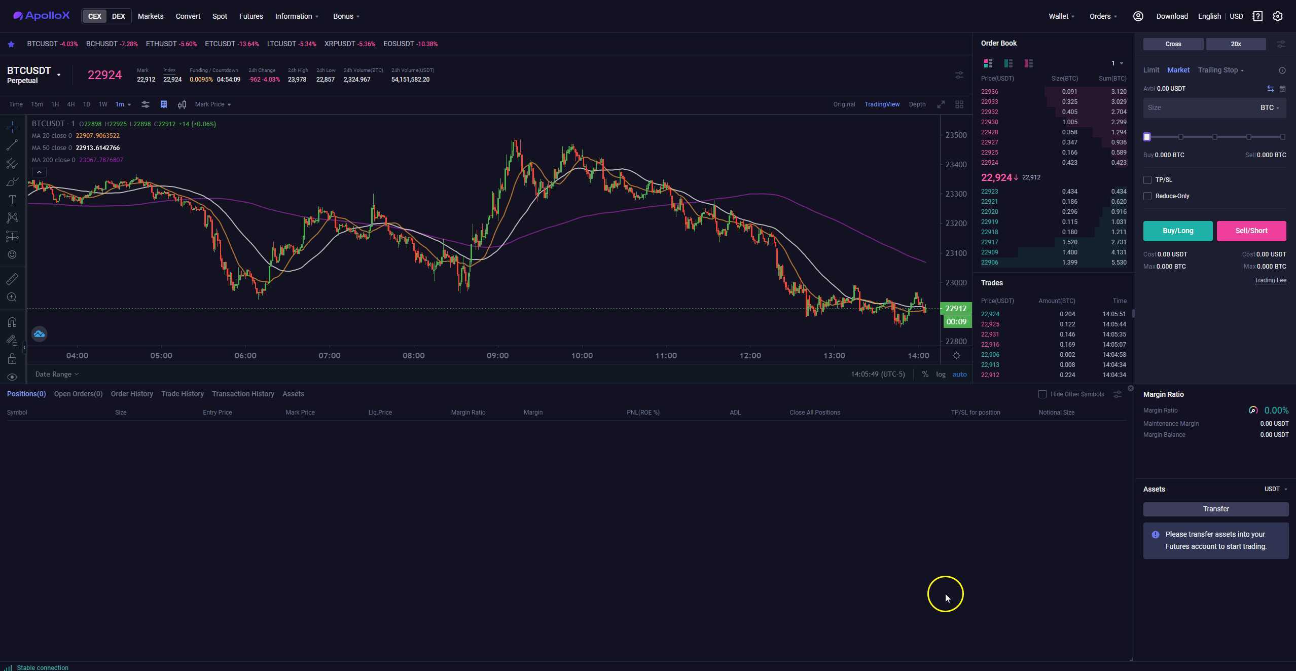
Task: Select the ruler measure tool
Action: pyautogui.click(x=12, y=279)
